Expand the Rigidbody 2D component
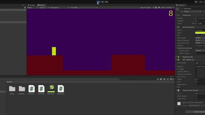 [x=176, y=57]
